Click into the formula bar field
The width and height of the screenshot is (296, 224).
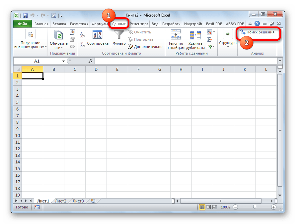tap(186, 61)
